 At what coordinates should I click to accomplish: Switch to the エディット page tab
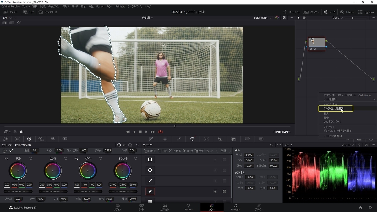(x=165, y=207)
